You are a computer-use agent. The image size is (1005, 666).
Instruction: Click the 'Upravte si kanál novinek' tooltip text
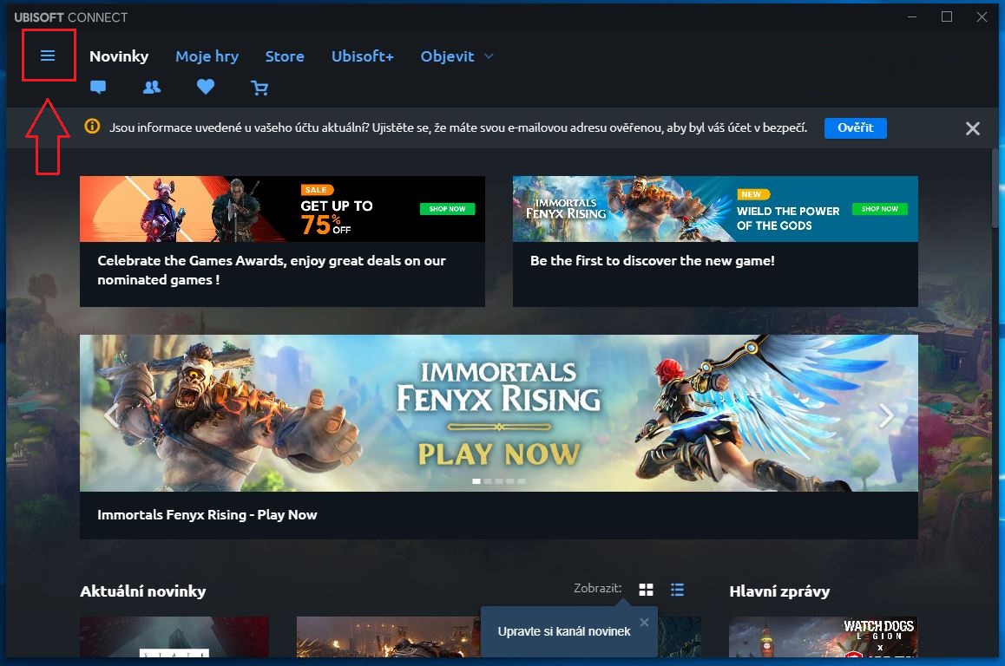564,631
